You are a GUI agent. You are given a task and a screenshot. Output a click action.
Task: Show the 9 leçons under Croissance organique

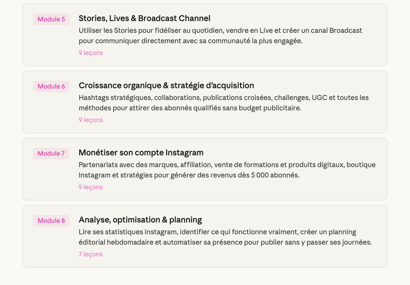pyautogui.click(x=91, y=120)
